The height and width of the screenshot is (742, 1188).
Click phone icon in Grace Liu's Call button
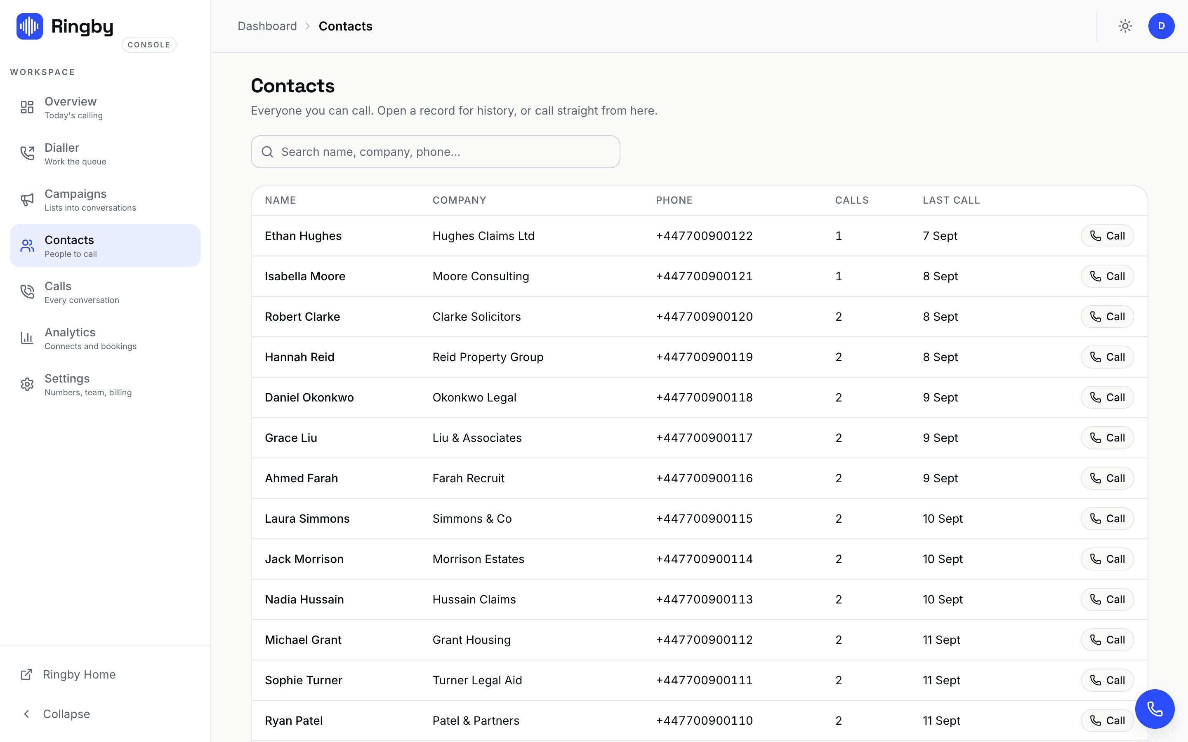coord(1095,438)
